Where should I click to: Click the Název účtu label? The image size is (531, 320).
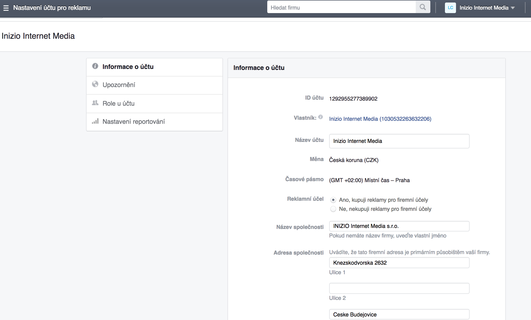(x=309, y=140)
